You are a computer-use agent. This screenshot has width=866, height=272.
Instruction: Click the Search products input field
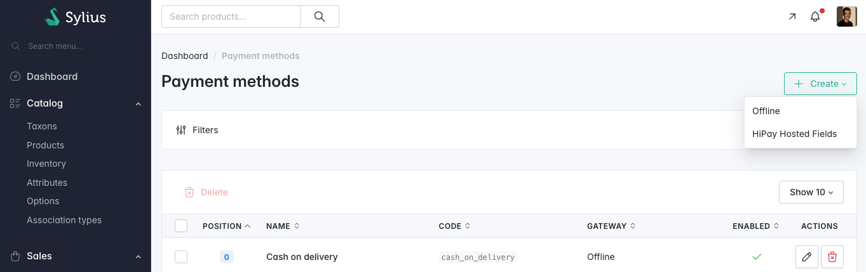coord(231,16)
